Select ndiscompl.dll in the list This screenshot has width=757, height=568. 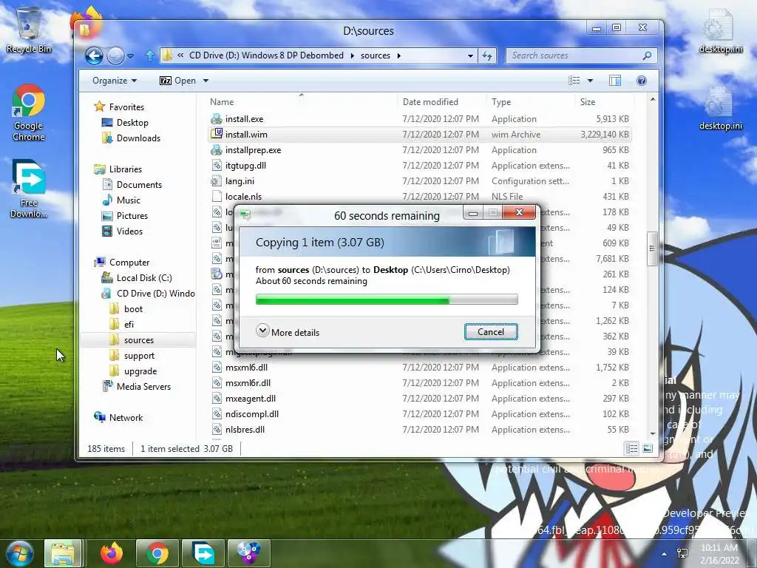[420, 414]
